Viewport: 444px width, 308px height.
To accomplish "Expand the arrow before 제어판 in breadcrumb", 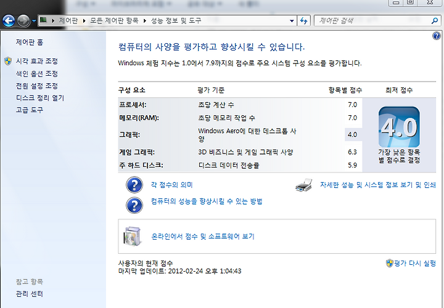I will [52, 21].
